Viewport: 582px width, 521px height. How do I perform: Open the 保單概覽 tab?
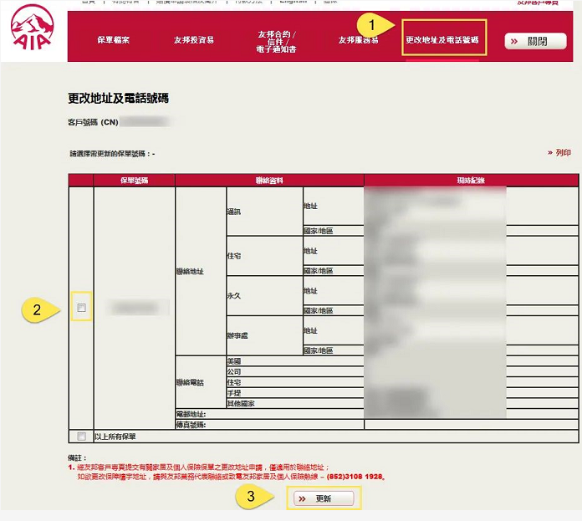coord(113,40)
